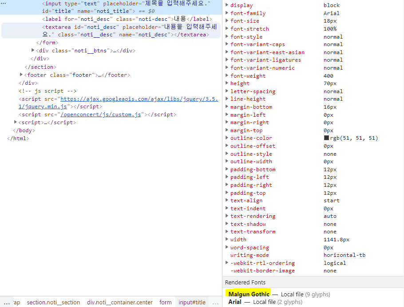
Task: Select the closing body tag
Action: point(24,130)
